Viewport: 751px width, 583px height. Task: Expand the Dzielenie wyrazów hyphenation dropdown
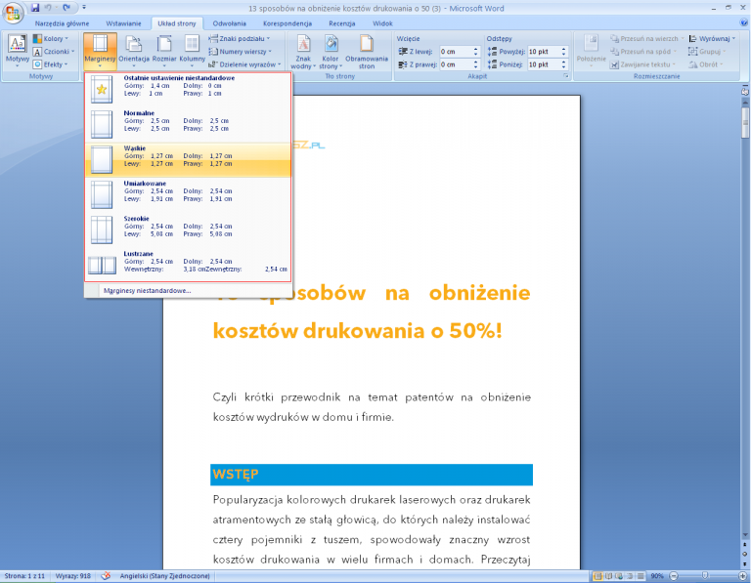tap(250, 63)
